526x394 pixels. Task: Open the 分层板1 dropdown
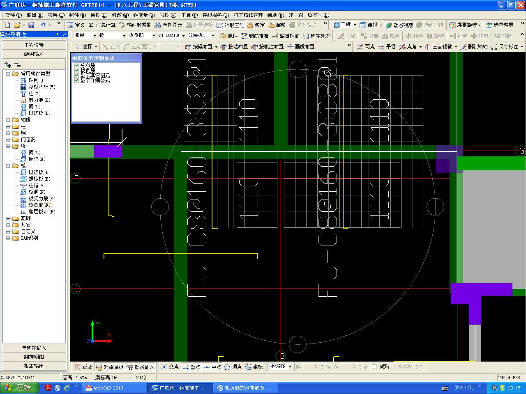(213, 36)
